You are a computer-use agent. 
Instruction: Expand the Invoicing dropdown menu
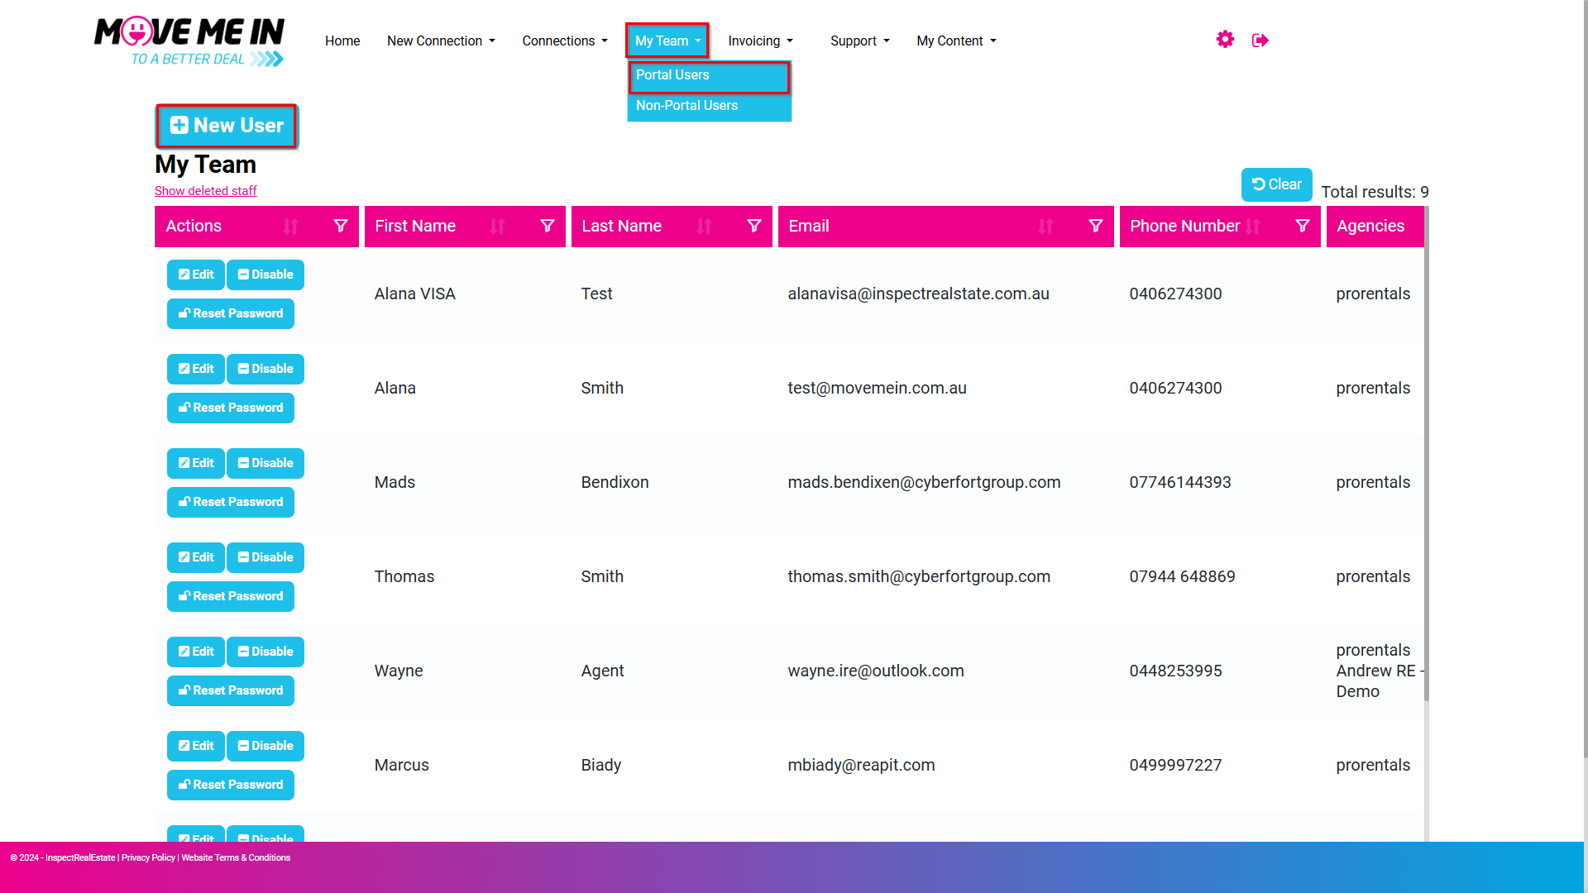click(x=760, y=41)
